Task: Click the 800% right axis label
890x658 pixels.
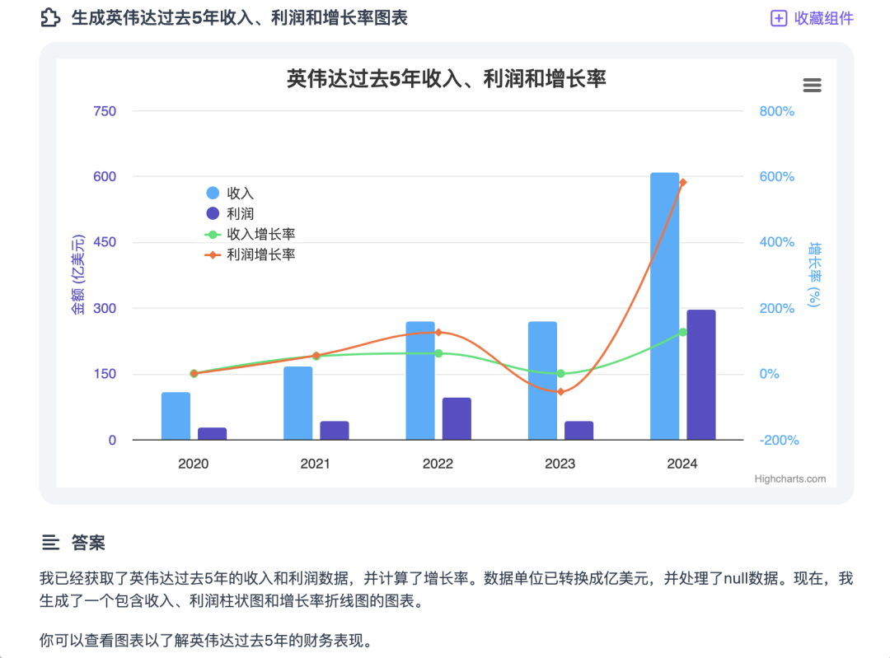Action: 777,111
